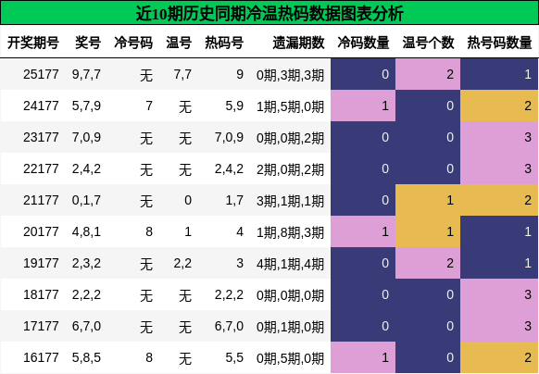This screenshot has width=539, height=374.
Task: Click orange hot count cell in row 21177
Action: [x=499, y=200]
